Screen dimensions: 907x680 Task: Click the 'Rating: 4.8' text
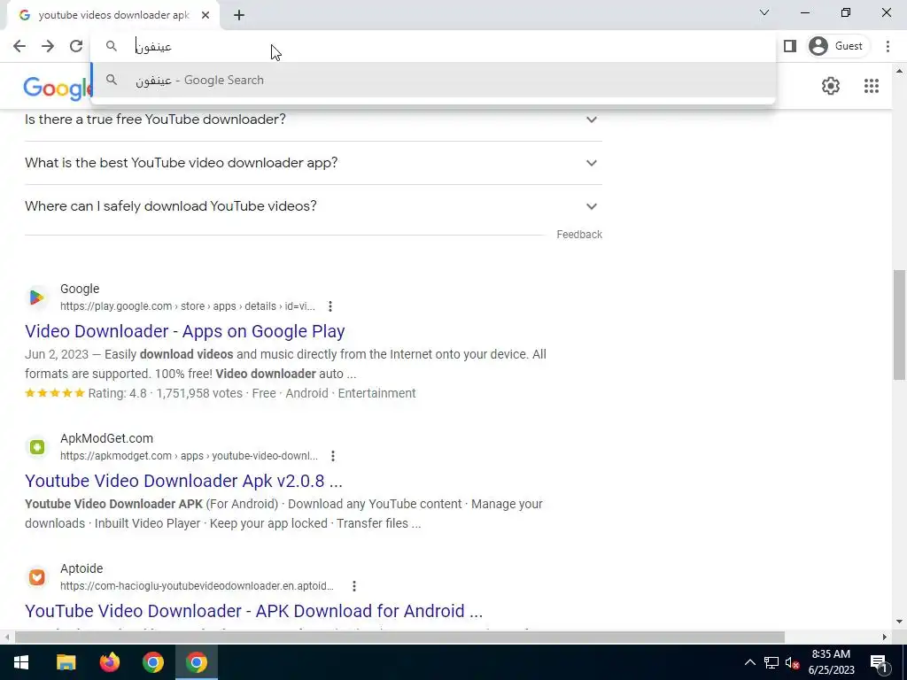118,394
